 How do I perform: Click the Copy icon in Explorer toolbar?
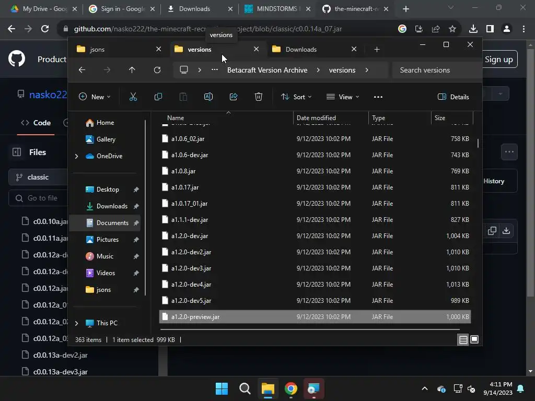click(158, 97)
